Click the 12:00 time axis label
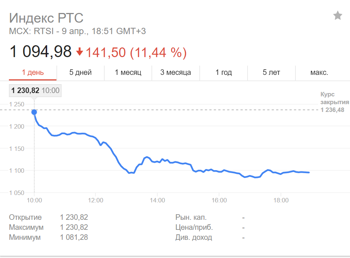This screenshot has width=350, height=258. pos(95,201)
